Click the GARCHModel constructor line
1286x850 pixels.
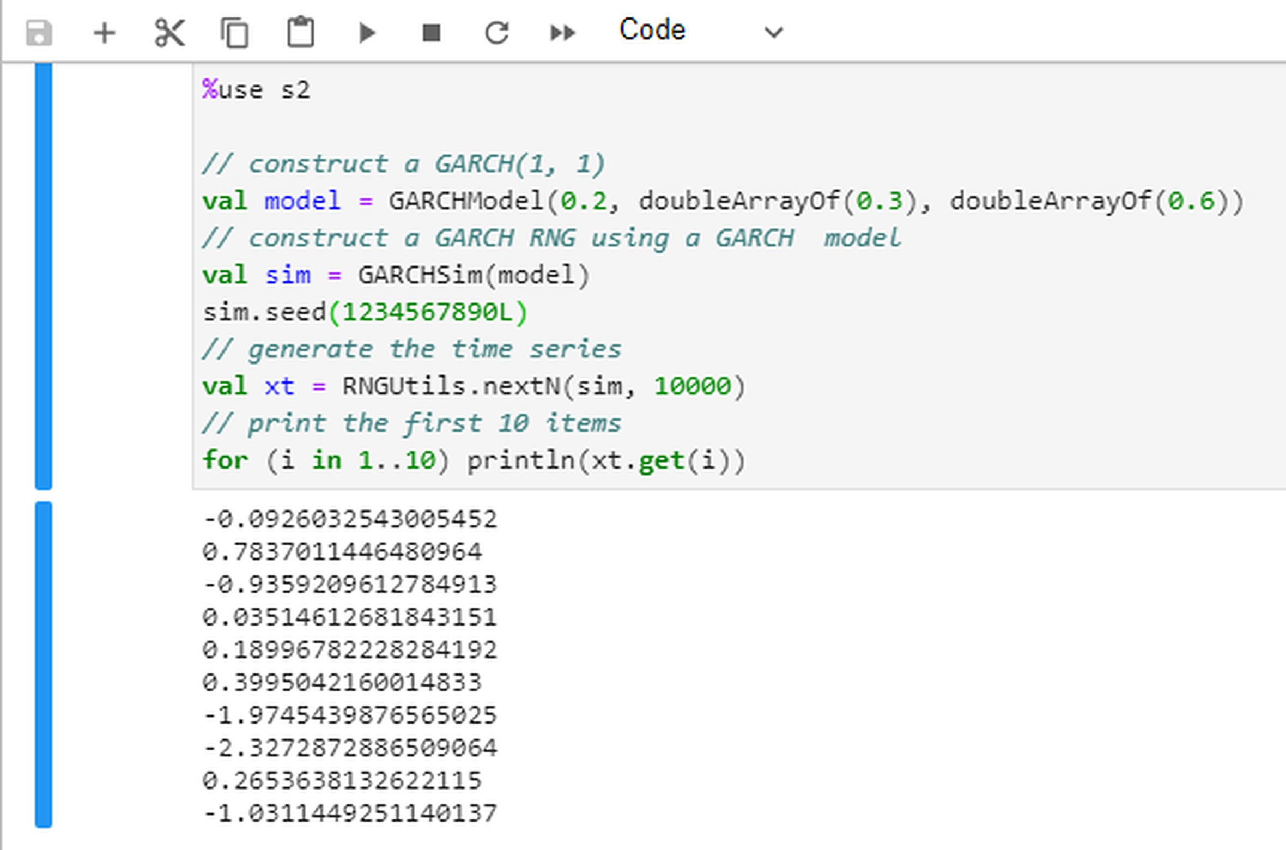pyautogui.click(x=723, y=201)
